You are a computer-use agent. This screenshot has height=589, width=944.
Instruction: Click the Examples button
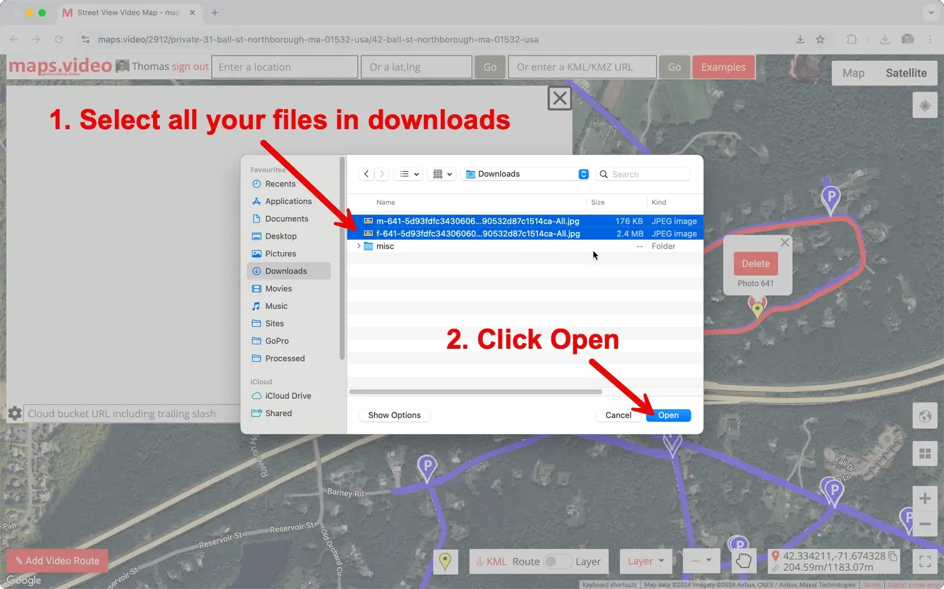pyautogui.click(x=723, y=67)
